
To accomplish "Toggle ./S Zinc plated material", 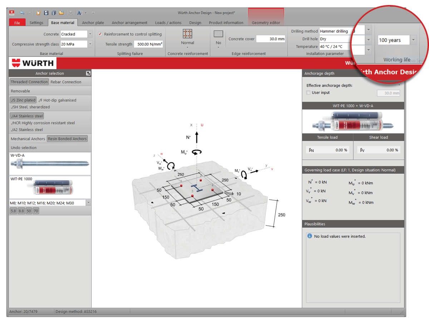I will (23, 100).
